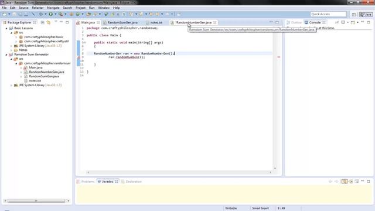Click the Save All toolbar icon
The height and width of the screenshot is (211, 375).
pos(20,14)
